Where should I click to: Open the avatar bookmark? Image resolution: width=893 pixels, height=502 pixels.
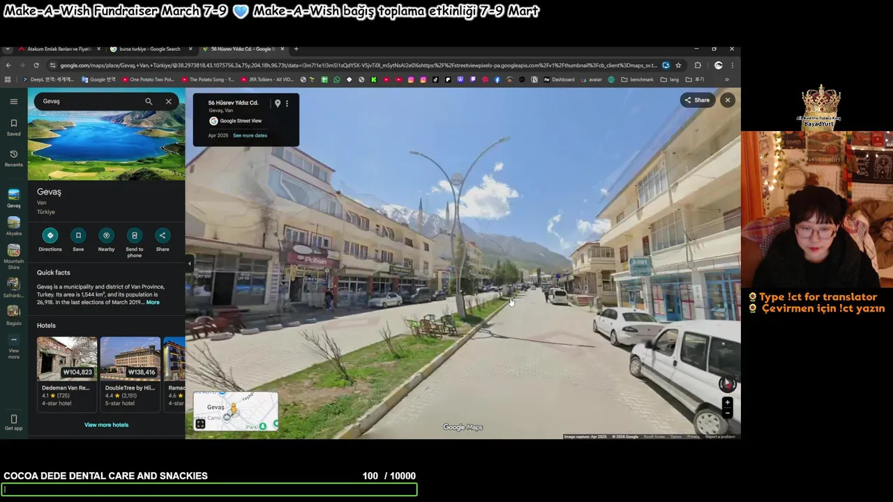tap(590, 79)
